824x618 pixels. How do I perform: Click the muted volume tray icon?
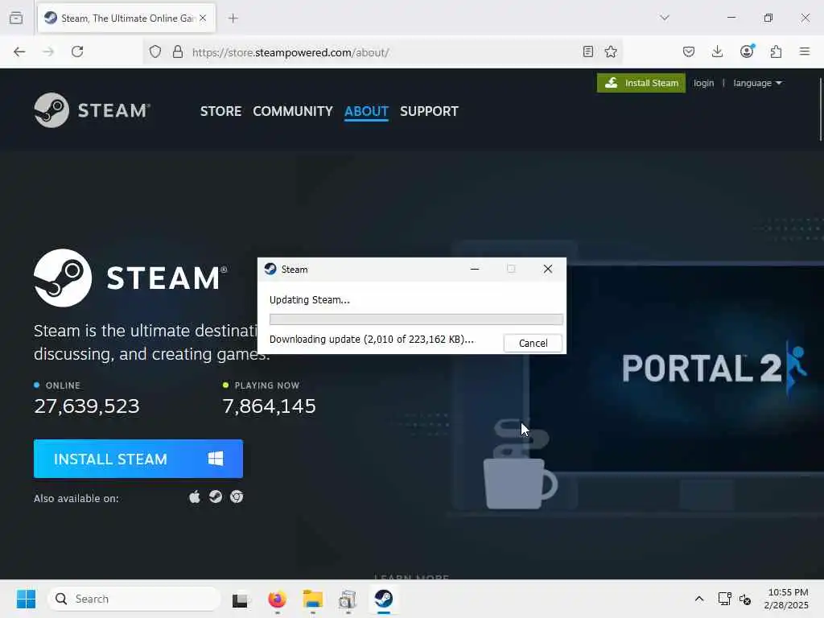pyautogui.click(x=745, y=599)
